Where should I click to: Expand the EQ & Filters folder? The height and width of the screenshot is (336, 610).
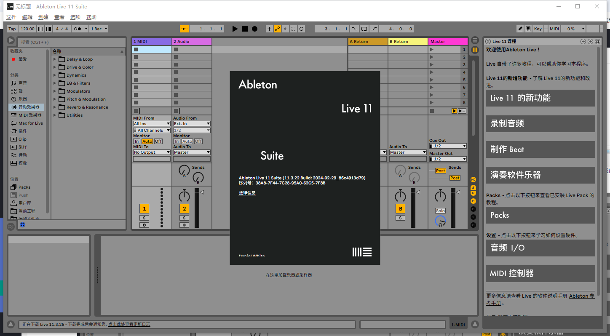[x=55, y=83]
